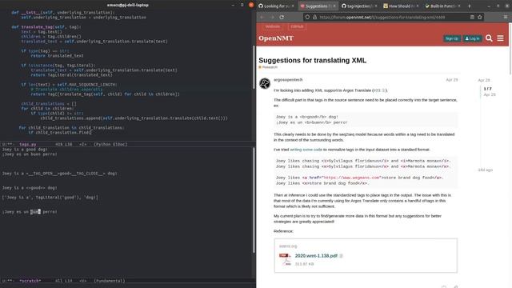Click the 'Suggestions for translating XML' title
Viewport: 512px width, 288px height.
click(x=313, y=61)
